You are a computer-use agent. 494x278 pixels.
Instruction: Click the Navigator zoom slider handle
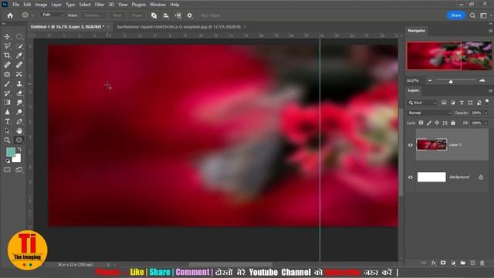tap(451, 81)
